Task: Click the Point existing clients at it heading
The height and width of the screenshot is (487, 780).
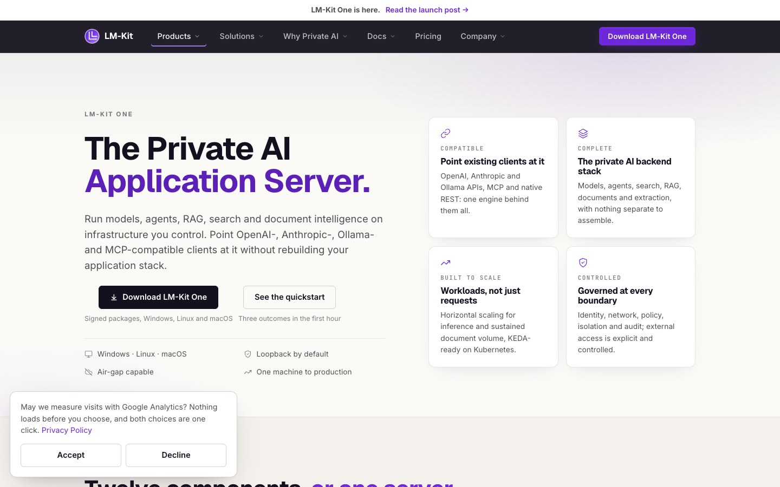Action: (492, 161)
